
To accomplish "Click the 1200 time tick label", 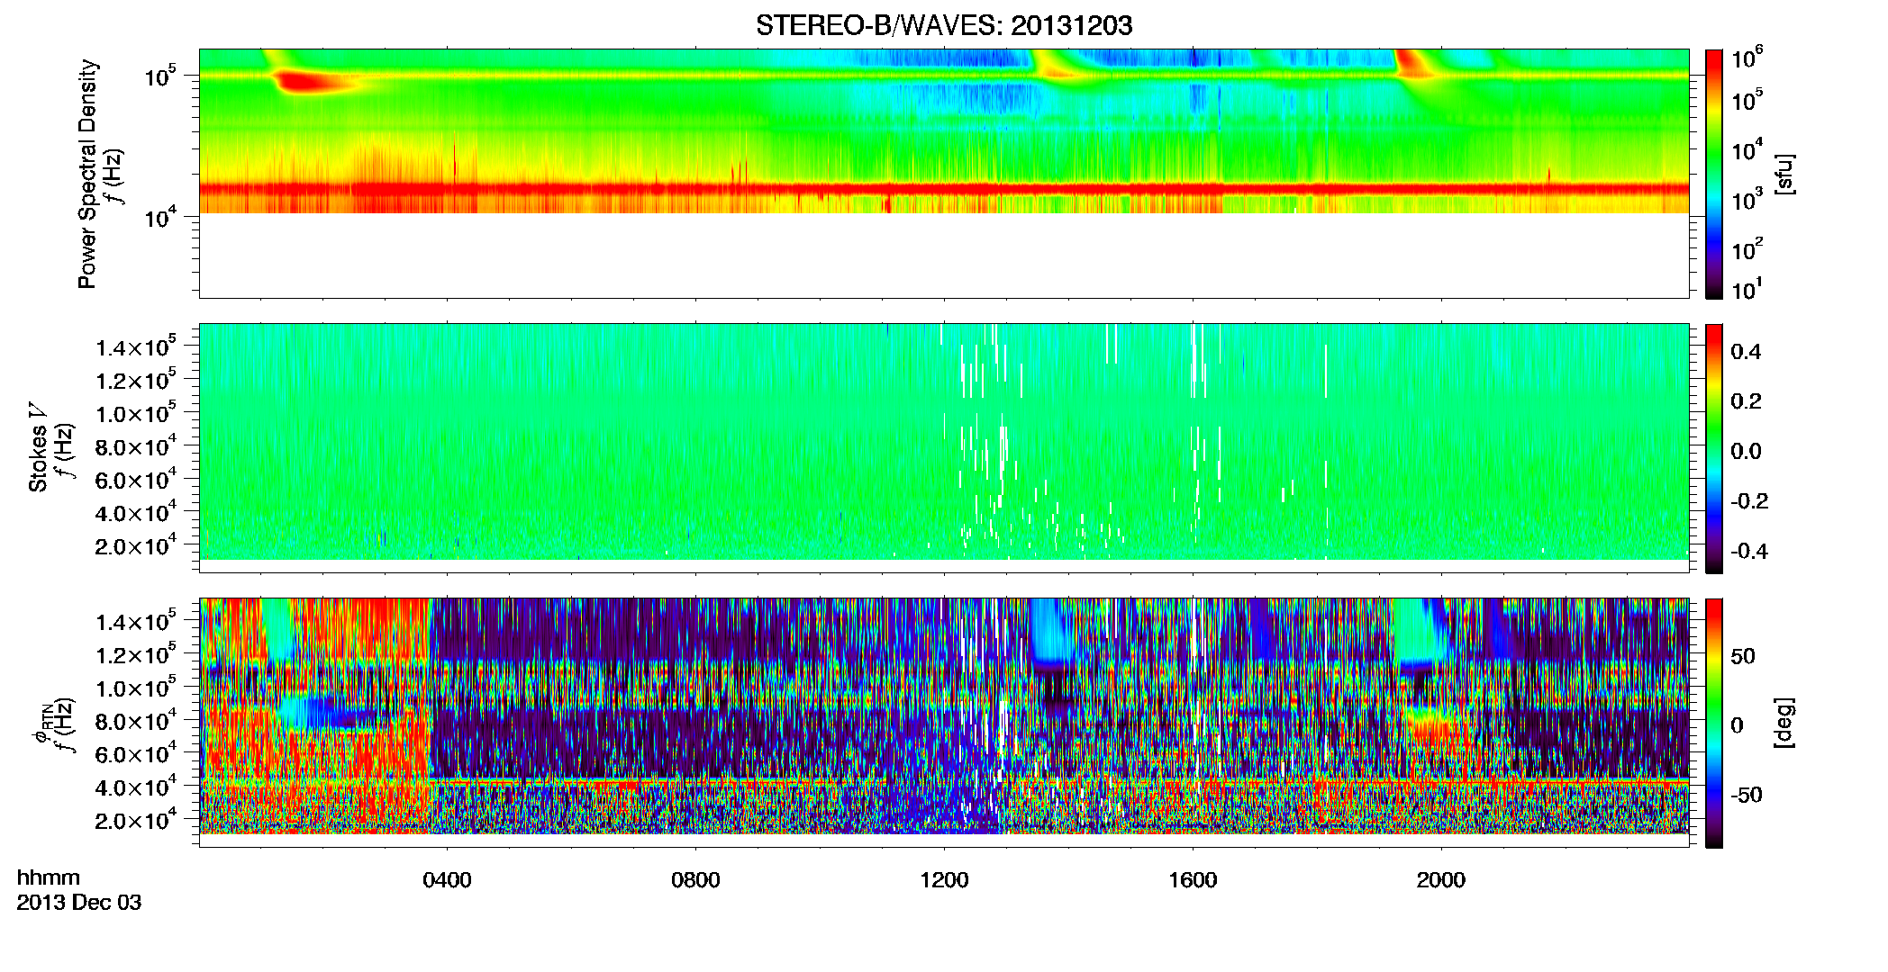I will coord(944,879).
